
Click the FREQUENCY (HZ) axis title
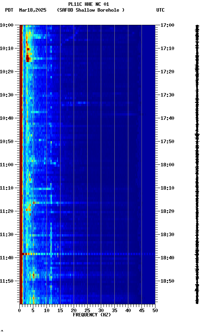92,315
